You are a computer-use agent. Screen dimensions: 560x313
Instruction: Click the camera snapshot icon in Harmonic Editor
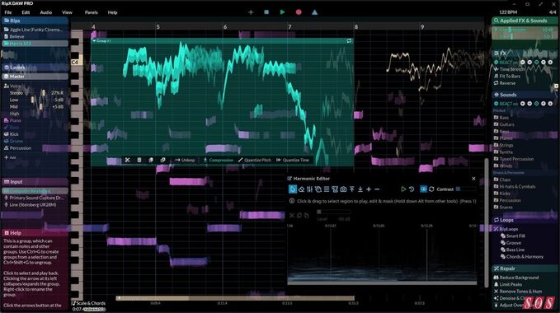(343, 189)
